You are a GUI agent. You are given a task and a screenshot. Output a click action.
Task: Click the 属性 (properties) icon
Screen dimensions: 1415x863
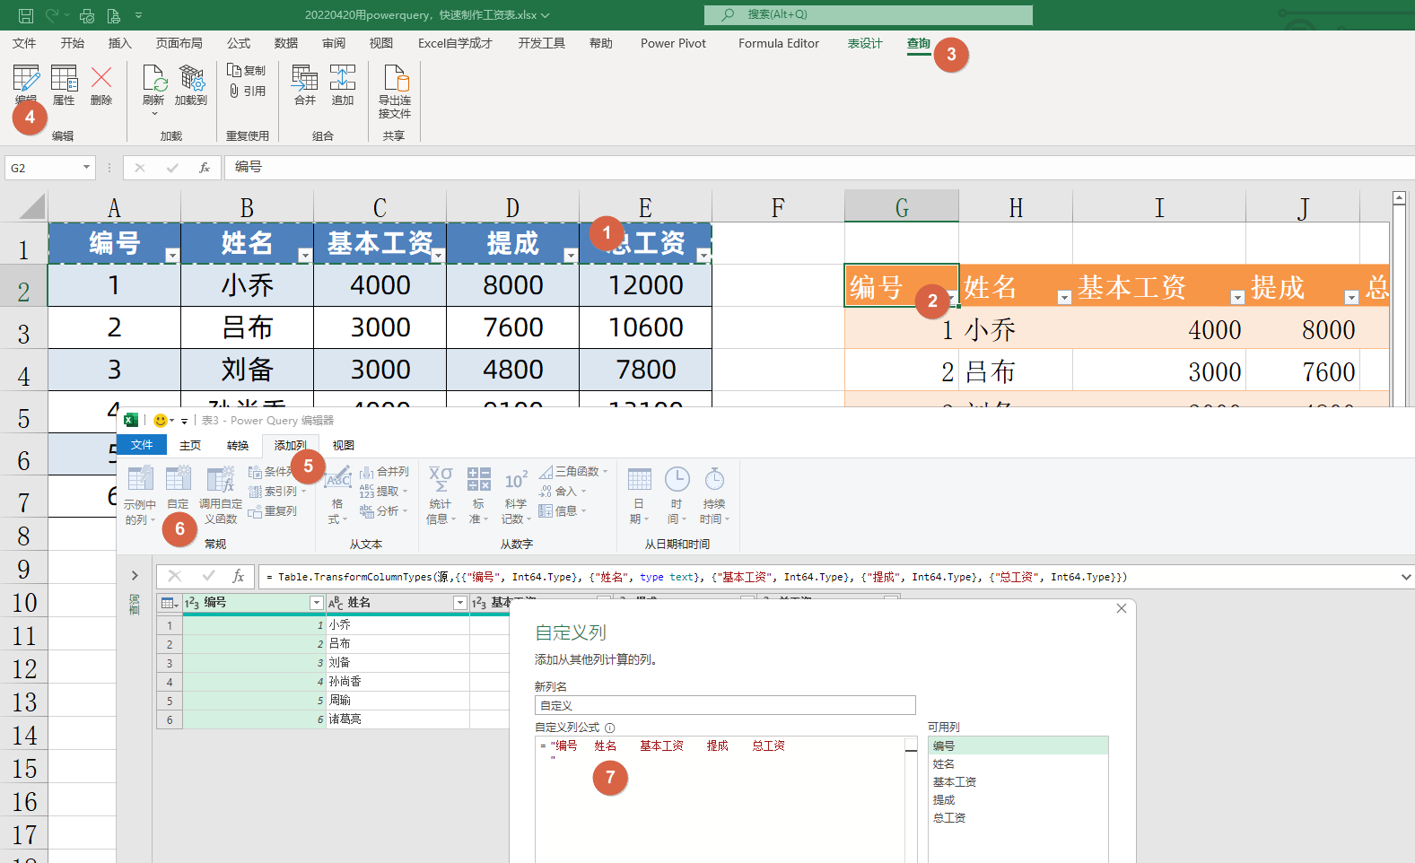[64, 86]
